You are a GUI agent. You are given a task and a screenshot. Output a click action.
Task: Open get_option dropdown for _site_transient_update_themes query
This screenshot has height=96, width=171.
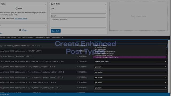click(x=130, y=77)
